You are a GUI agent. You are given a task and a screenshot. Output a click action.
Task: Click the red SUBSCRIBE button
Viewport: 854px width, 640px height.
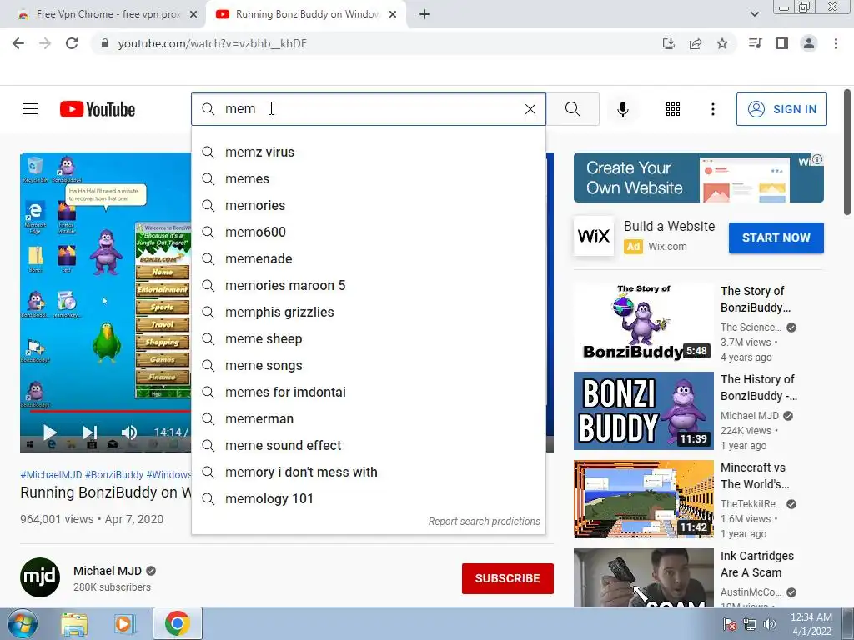click(x=508, y=578)
